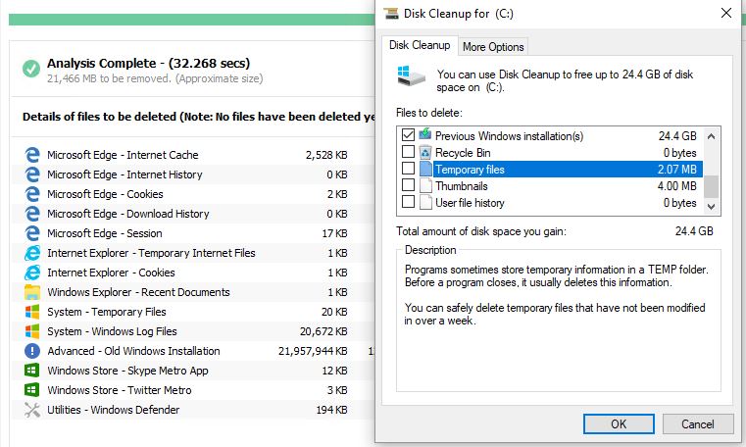Click the Previous Windows installation(s) item icon
Viewport: 746px width, 447px height.
point(424,134)
